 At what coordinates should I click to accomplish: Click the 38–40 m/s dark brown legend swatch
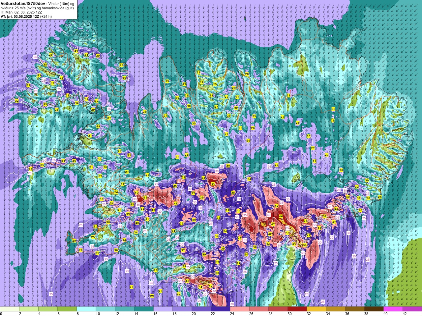pyautogui.click(x=374, y=309)
